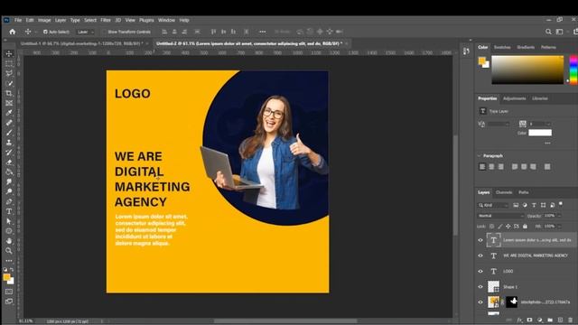Image resolution: width=578 pixels, height=325 pixels.
Task: Open the Move tool preset picker arrow
Action: coord(35,32)
